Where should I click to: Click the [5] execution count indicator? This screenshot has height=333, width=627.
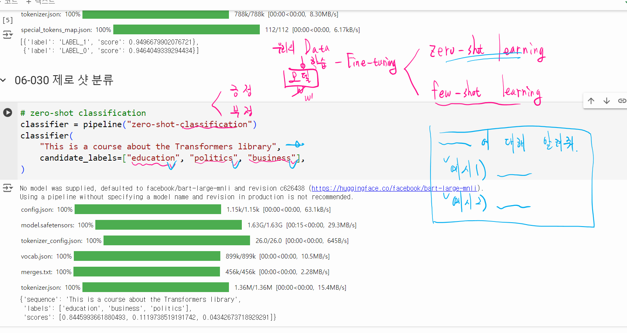click(7, 20)
